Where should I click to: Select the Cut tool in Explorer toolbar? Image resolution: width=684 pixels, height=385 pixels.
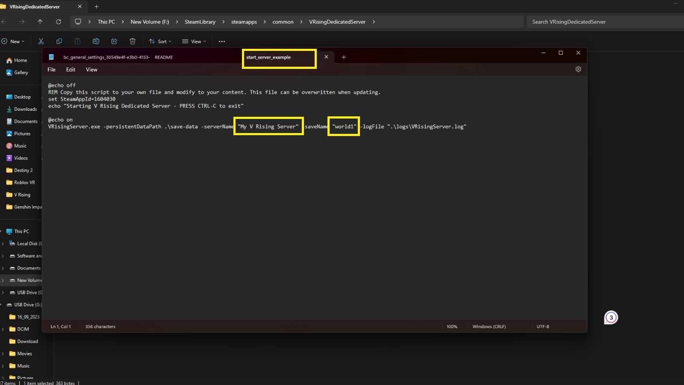point(41,41)
